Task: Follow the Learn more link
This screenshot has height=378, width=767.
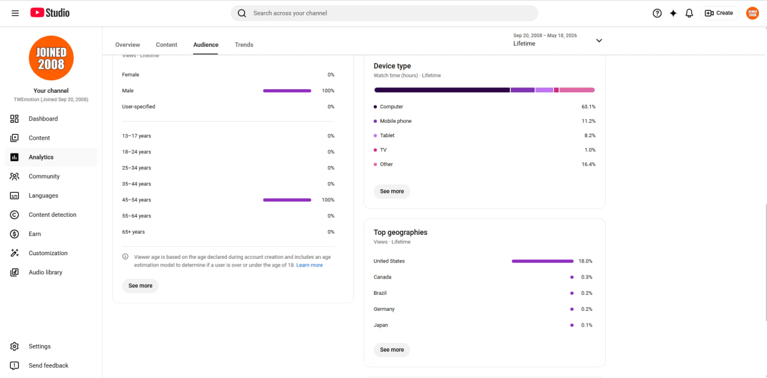Action: (x=309, y=265)
